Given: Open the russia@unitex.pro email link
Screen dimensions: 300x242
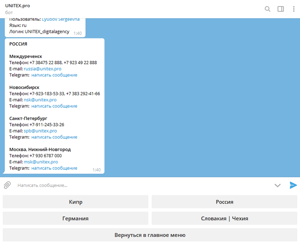Looking at the screenshot, I should (x=43, y=69).
